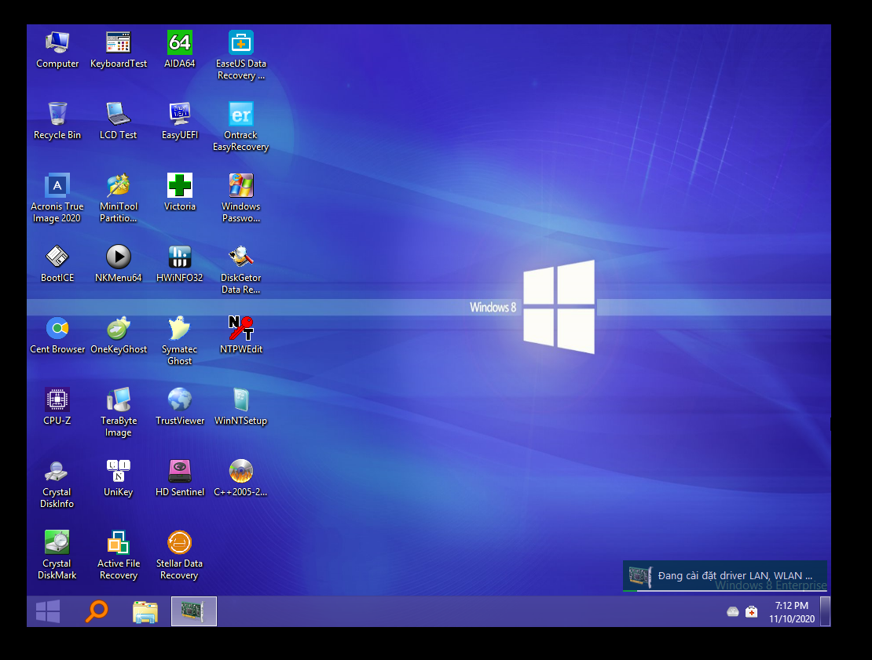This screenshot has height=660, width=872.
Task: Click the drive icon in system tray
Action: (733, 611)
